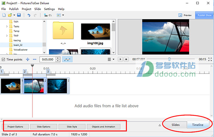Image resolution: width=214 pixels, height=137 pixels.
Task: Open the timeline options hamburger menu
Action: (109, 59)
